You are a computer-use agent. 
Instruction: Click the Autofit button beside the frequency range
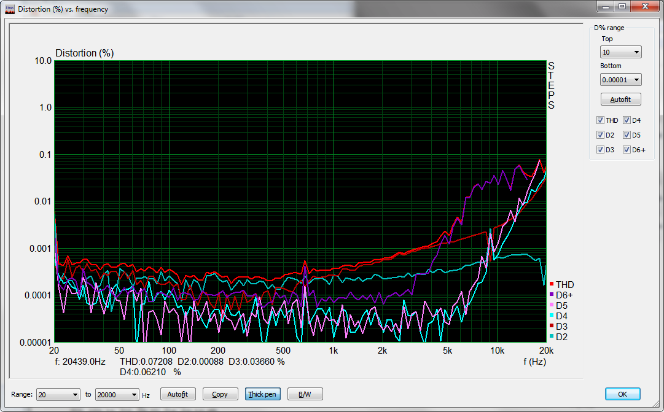pyautogui.click(x=178, y=394)
